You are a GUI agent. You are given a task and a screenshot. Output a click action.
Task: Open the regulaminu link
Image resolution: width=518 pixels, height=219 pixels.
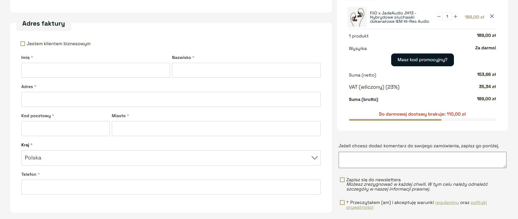pos(447,203)
